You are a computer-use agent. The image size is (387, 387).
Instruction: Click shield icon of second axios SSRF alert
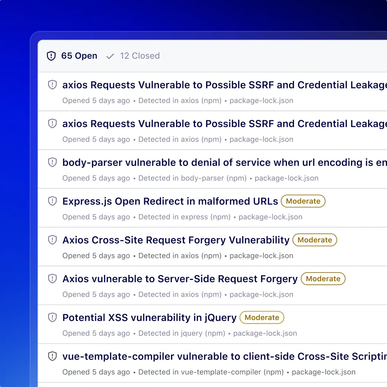tap(52, 123)
